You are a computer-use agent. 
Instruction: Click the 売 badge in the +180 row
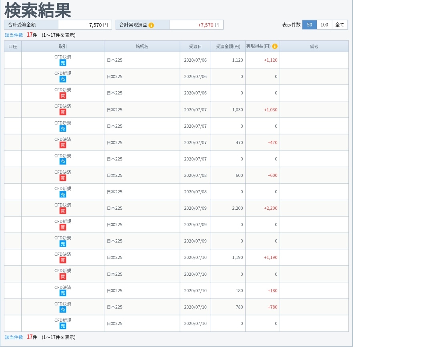coord(63,293)
